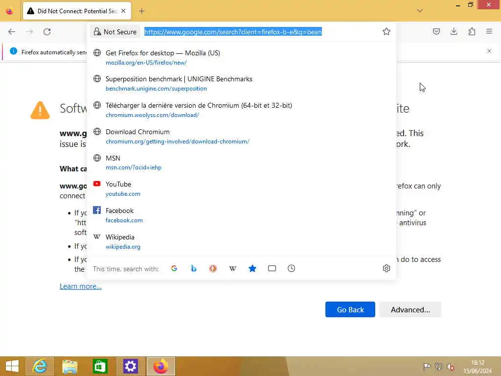Open File Explorer from the taskbar
This screenshot has width=501, height=376.
tap(69, 366)
